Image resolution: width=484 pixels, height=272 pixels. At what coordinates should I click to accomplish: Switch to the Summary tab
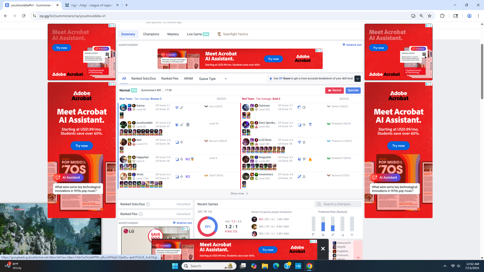point(128,34)
